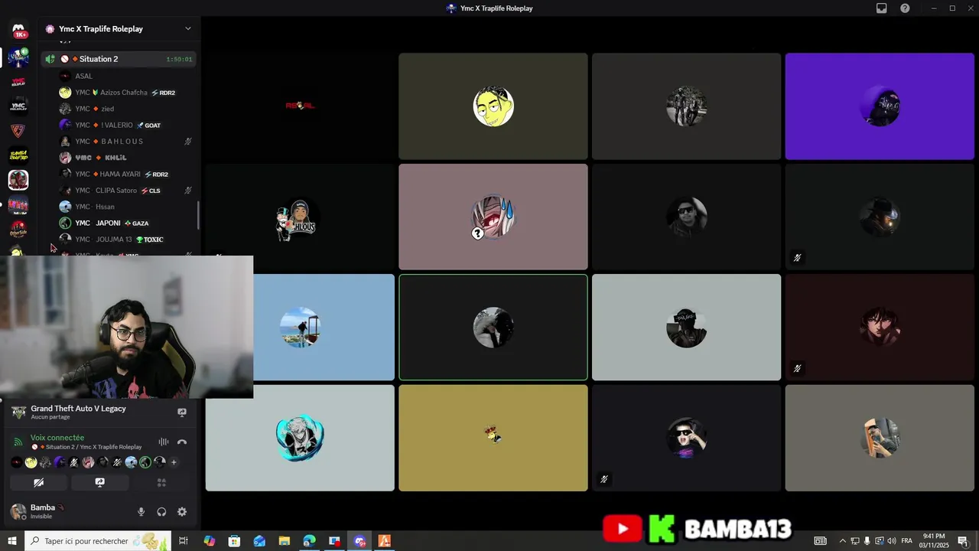The height and width of the screenshot is (551, 979).
Task: Share screen for Grand Theft Auto V Legacy
Action: point(182,412)
